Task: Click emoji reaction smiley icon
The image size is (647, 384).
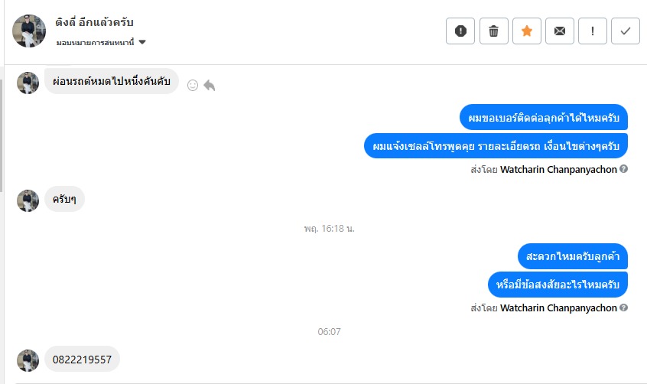Action: [193, 85]
